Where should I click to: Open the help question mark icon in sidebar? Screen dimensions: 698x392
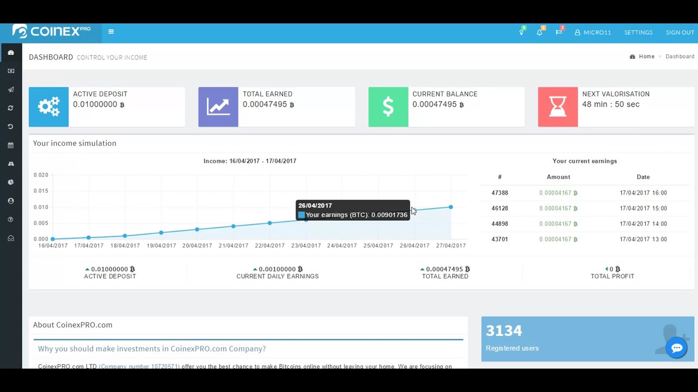click(x=10, y=219)
